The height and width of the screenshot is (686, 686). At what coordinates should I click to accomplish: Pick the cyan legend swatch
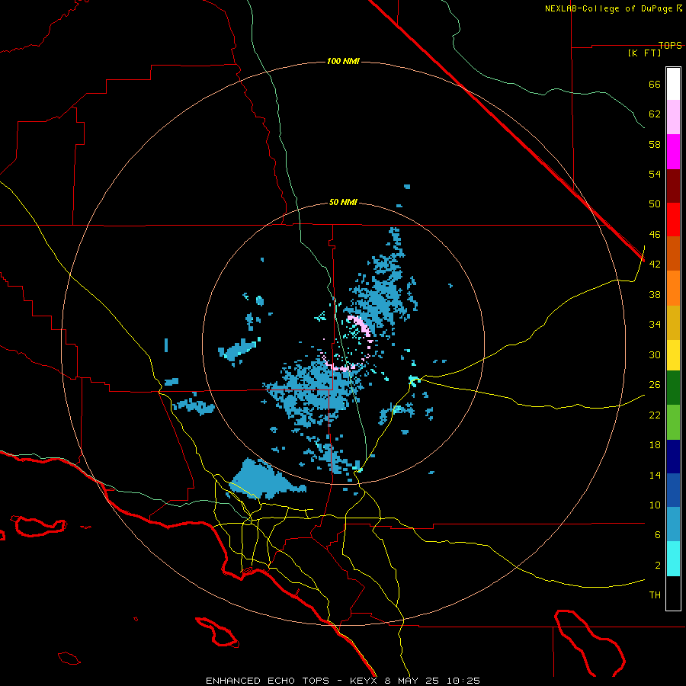(x=673, y=559)
